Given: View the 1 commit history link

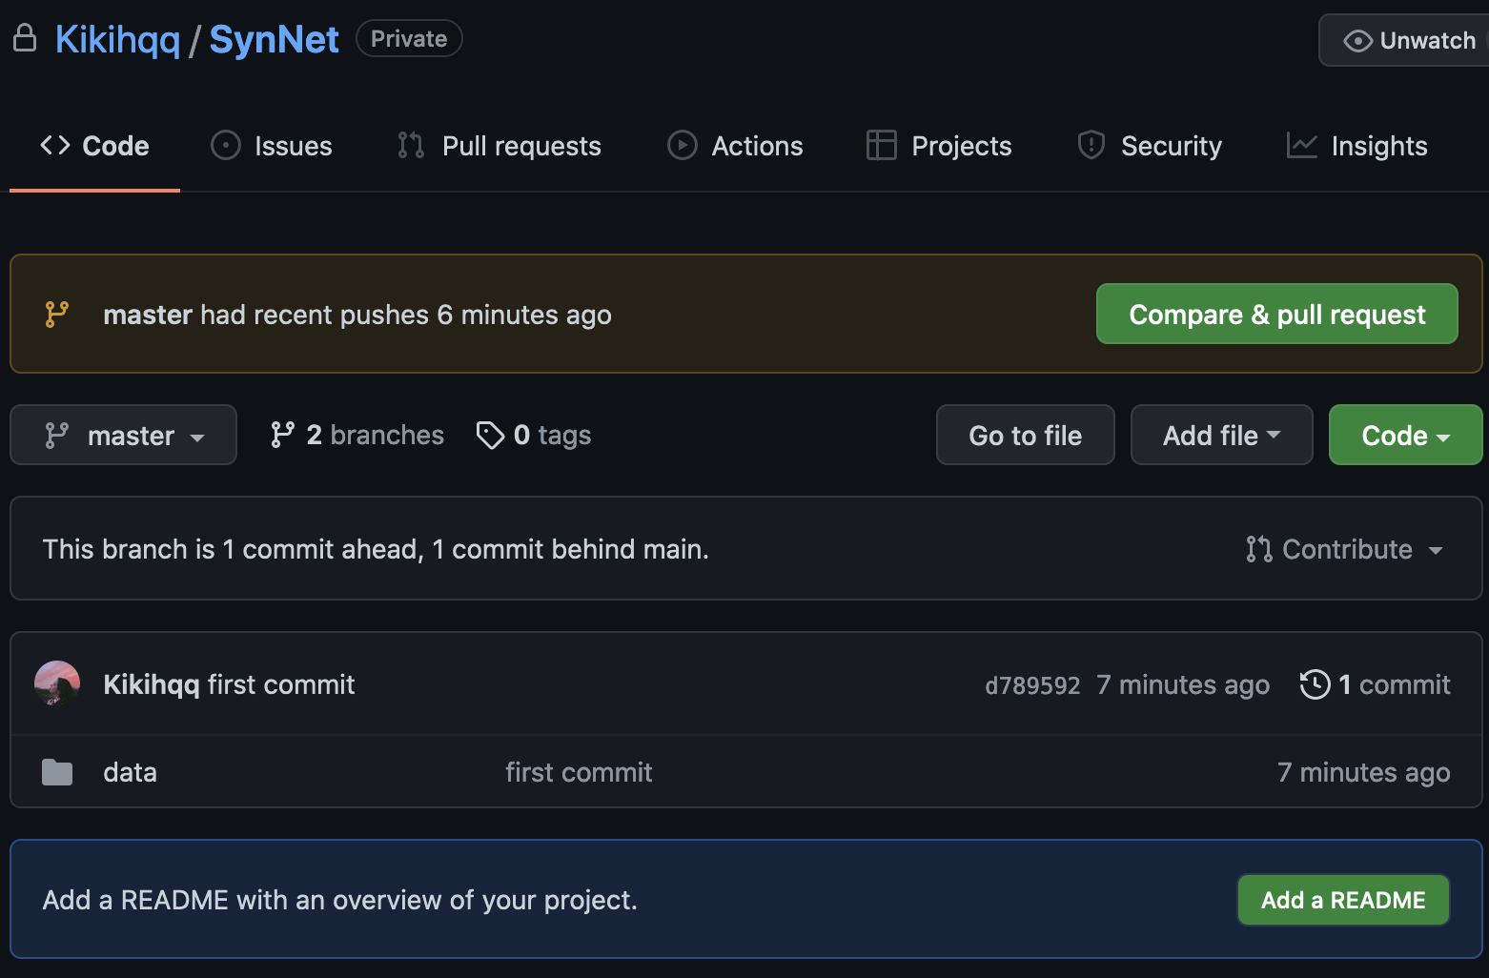Looking at the screenshot, I should pos(1375,684).
